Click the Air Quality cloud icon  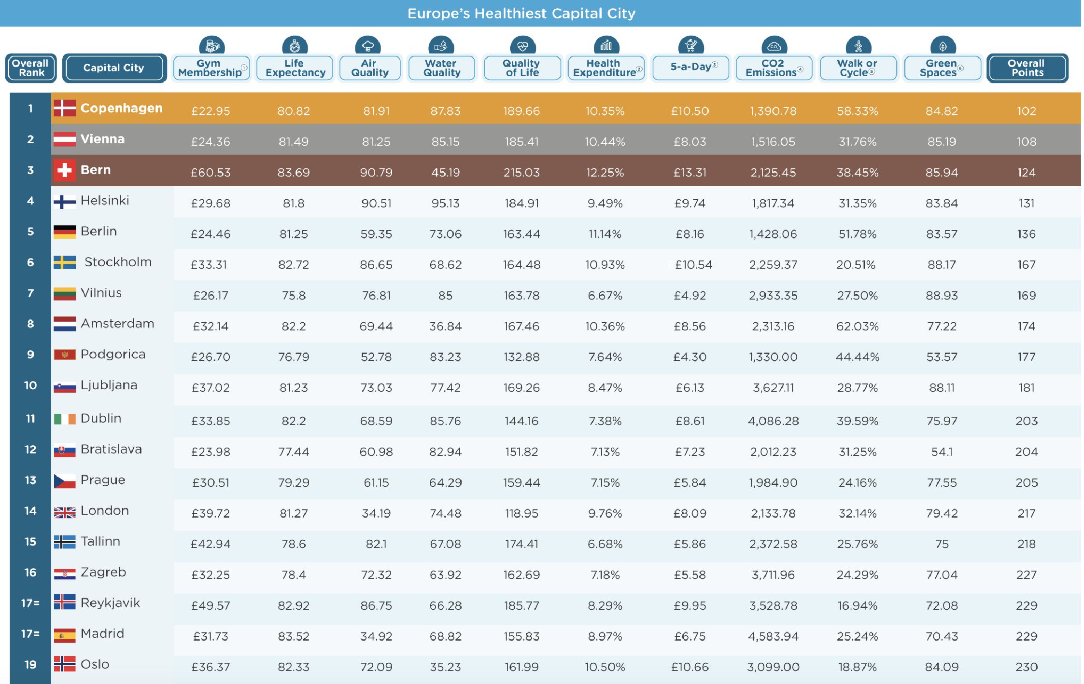[x=368, y=46]
